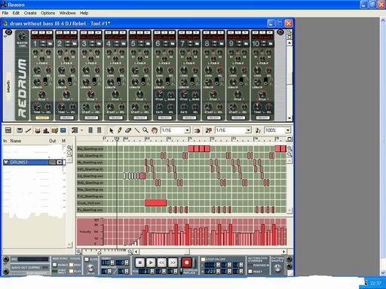Open quantize value 1/16 dropdown
The height and width of the screenshot is (289, 386).
pyautogui.click(x=248, y=130)
